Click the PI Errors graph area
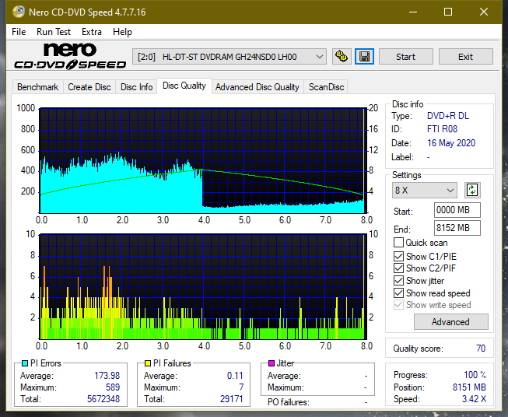 (203, 161)
